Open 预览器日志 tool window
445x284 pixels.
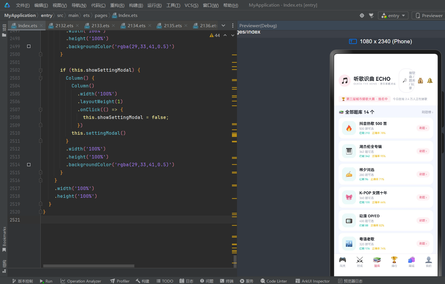point(350,281)
